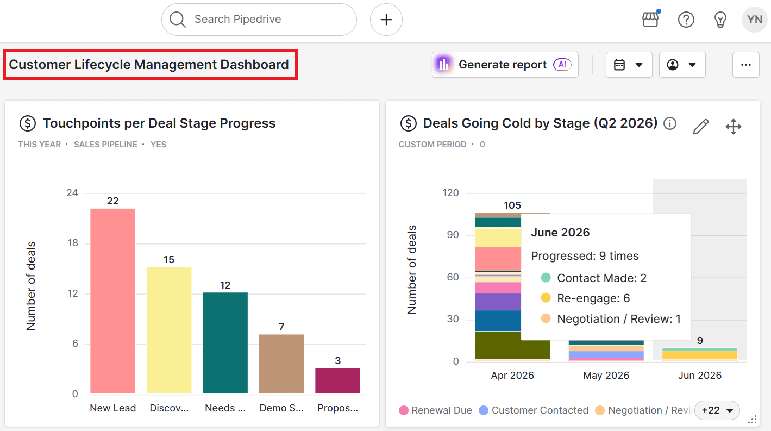
Task: Click the move handle on Deals Going Cold
Action: 734,127
